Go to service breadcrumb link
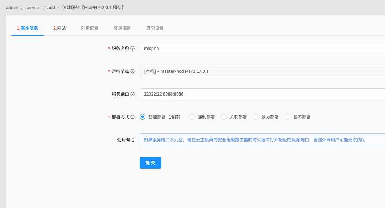The image size is (385, 208). pyautogui.click(x=33, y=8)
